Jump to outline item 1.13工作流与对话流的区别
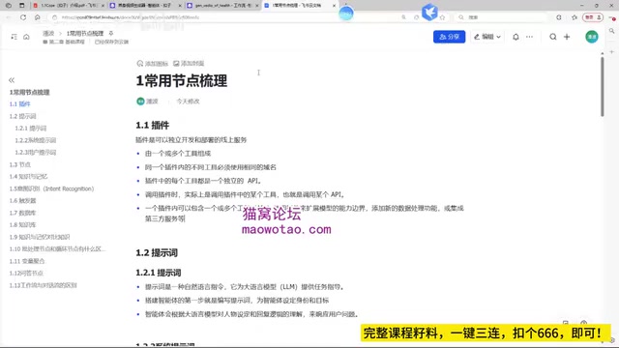The width and height of the screenshot is (619, 348). (43, 285)
